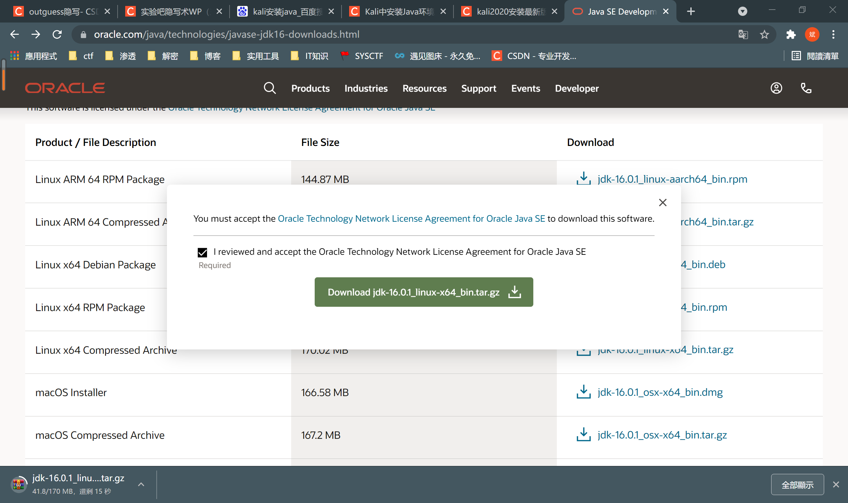This screenshot has height=503, width=848.
Task: Open the 解密 bookmark folder
Action: (x=163, y=56)
